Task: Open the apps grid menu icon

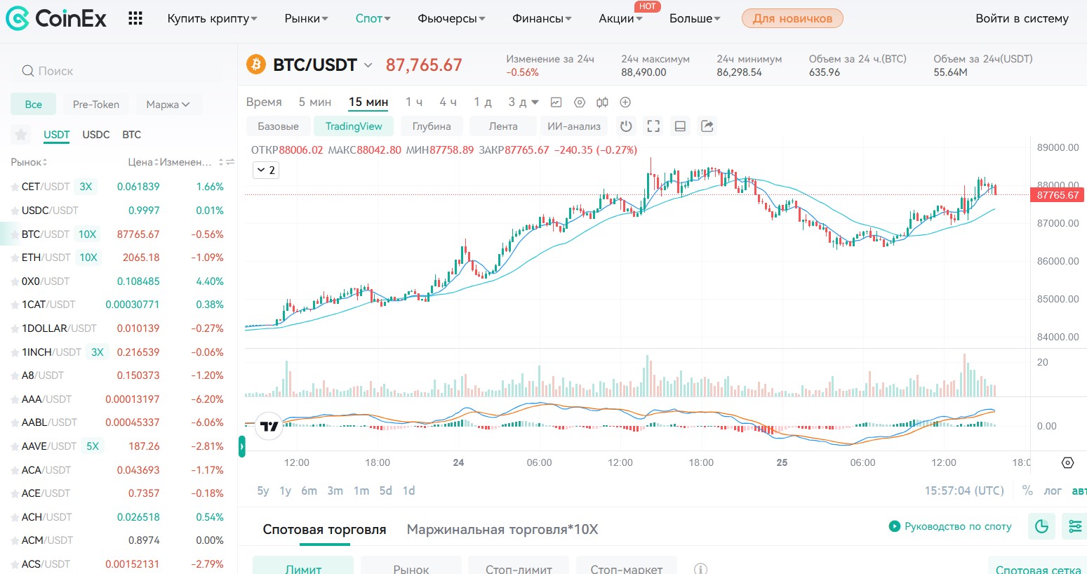Action: 135,18
